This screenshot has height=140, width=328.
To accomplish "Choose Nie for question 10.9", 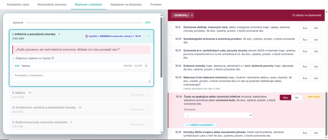I will pyautogui.click(x=316, y=28).
